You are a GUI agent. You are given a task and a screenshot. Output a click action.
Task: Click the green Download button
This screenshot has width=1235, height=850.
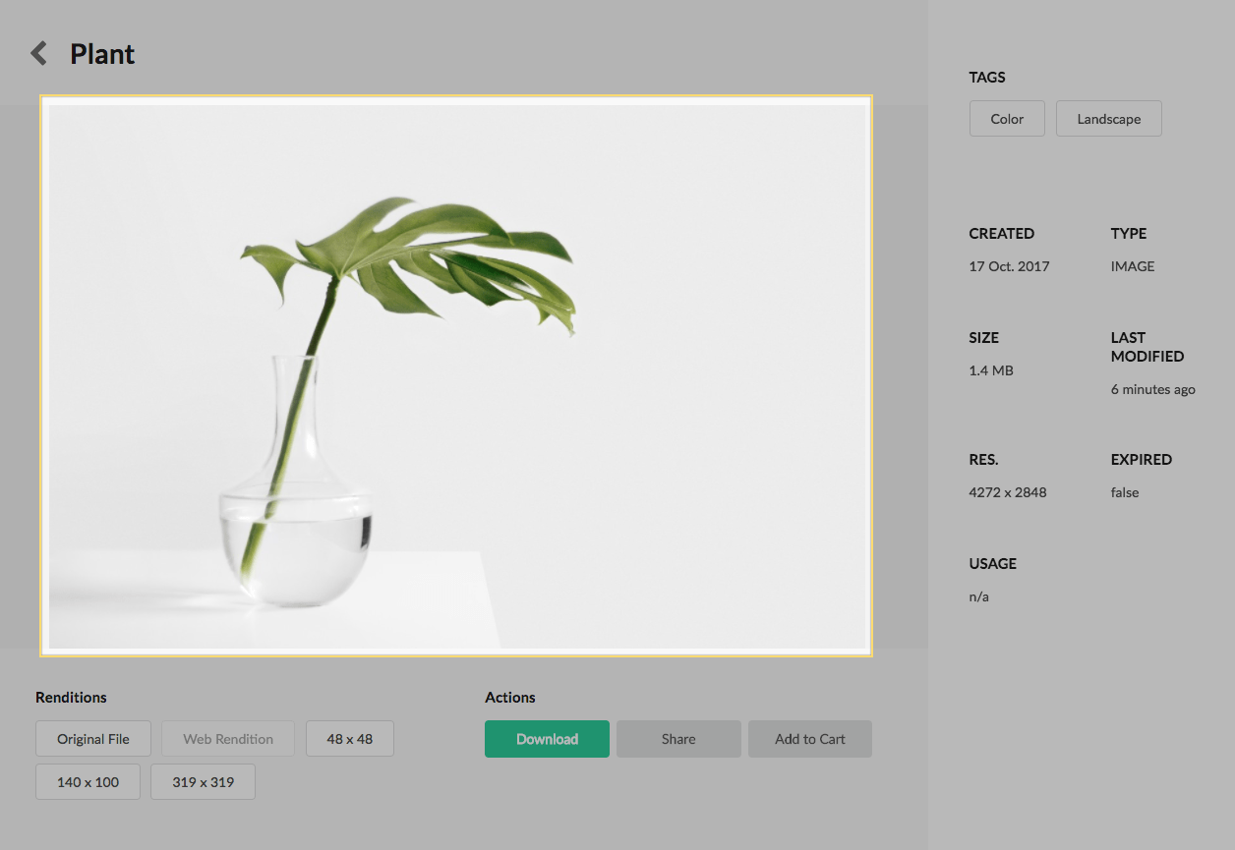(x=547, y=739)
